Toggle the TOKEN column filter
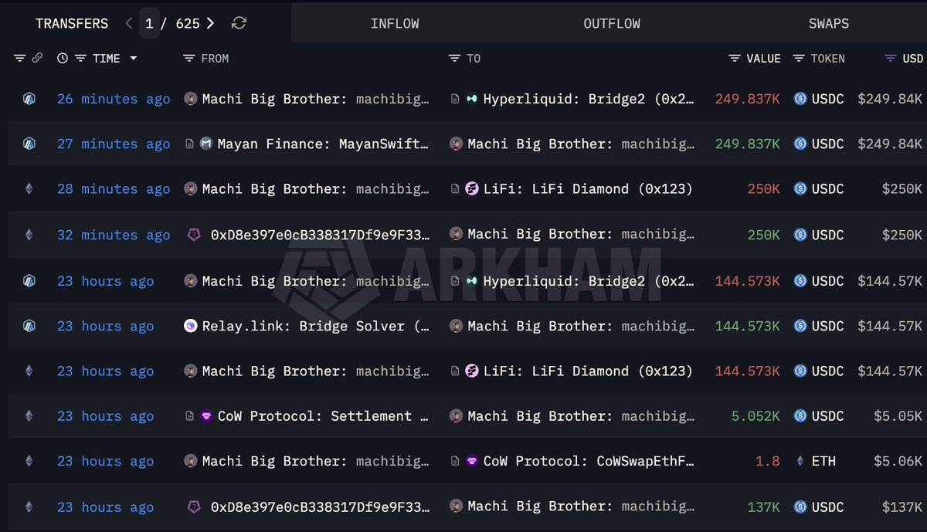This screenshot has width=927, height=532. (798, 59)
